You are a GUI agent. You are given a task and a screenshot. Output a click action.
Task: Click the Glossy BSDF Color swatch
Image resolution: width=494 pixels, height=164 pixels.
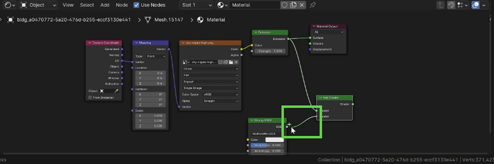coord(275,140)
